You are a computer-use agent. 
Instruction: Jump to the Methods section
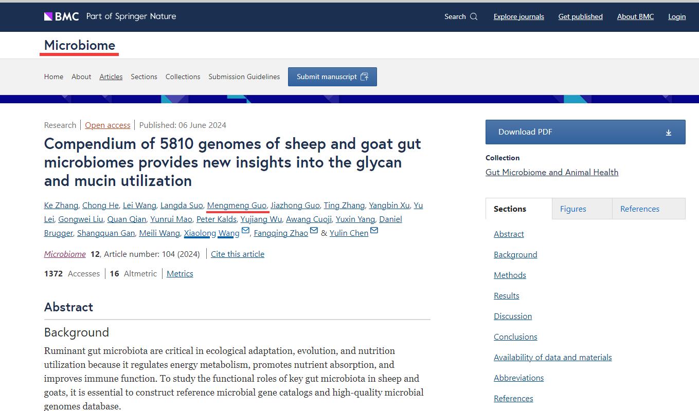click(x=510, y=275)
